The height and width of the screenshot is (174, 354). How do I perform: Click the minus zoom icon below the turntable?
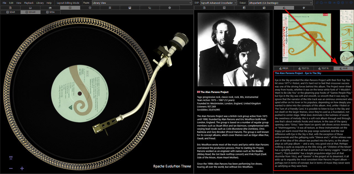11,168
